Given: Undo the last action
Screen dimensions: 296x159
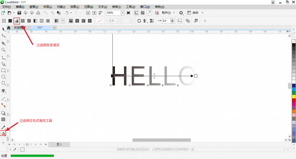Looking at the screenshot, I should click(67, 13).
